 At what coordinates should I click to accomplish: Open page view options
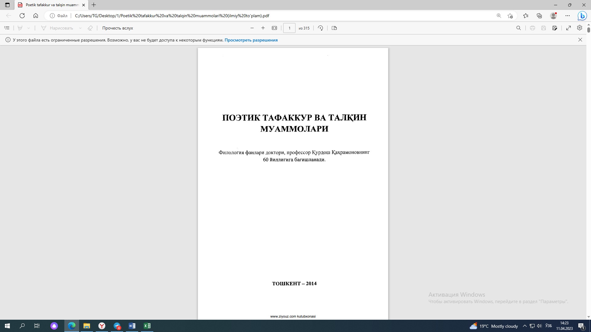[334, 28]
